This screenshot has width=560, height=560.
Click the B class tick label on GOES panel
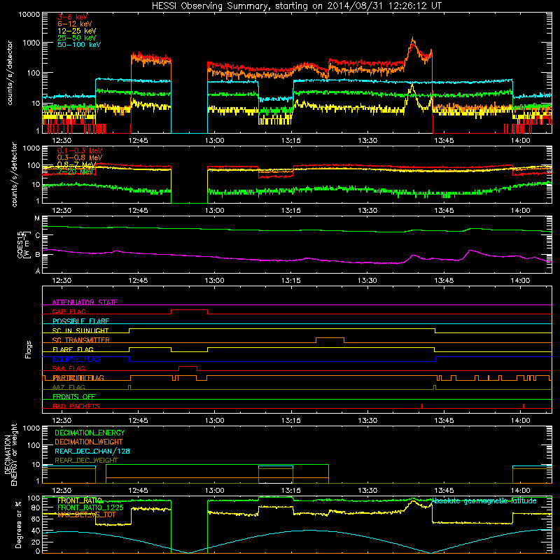38,255
